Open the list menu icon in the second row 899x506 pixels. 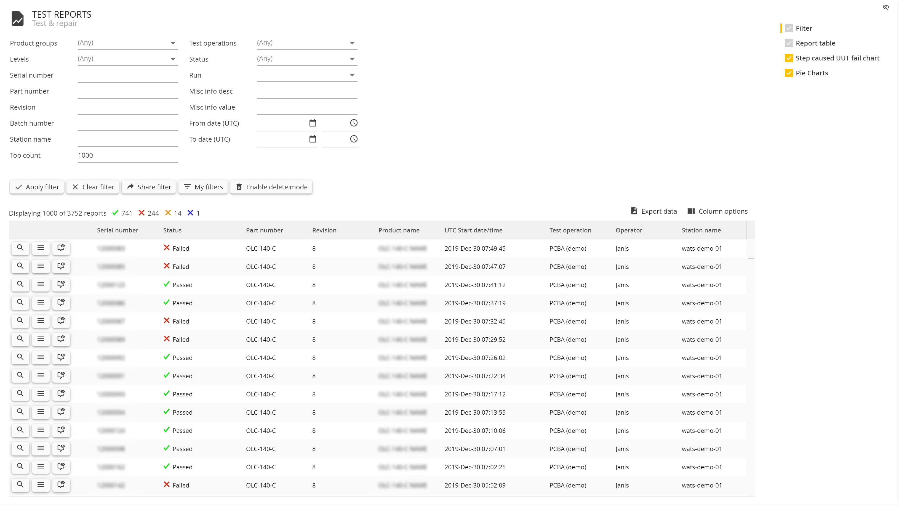tap(41, 266)
